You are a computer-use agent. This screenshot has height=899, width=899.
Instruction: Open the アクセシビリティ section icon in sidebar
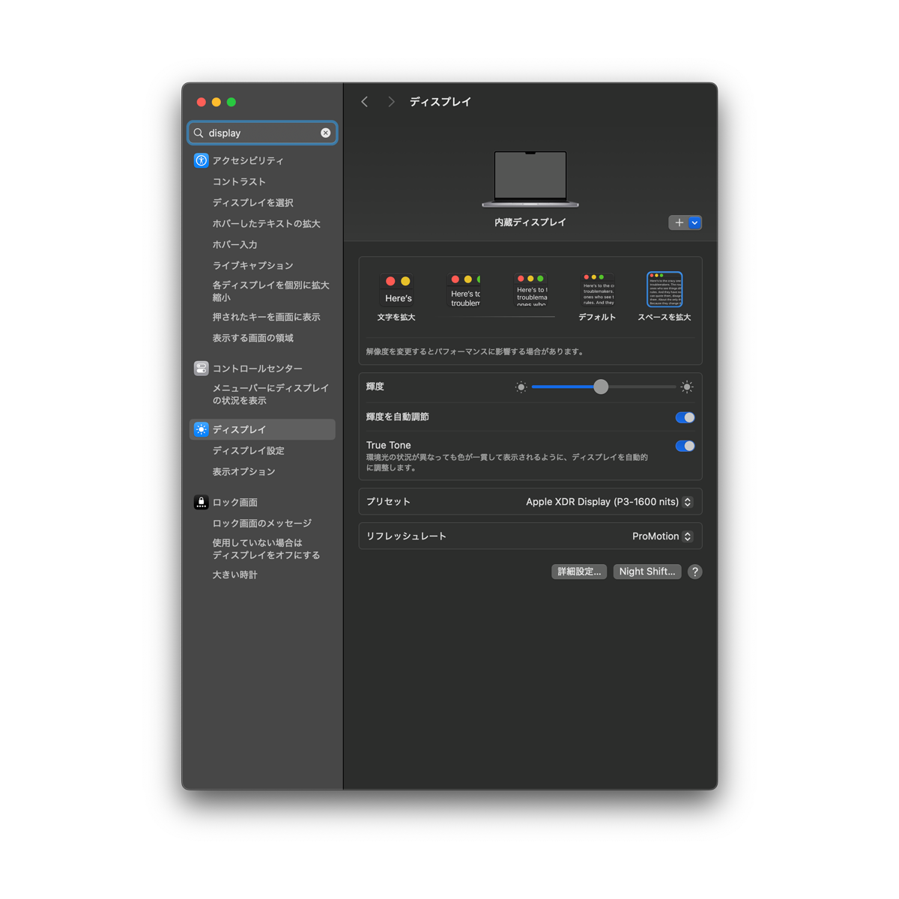pyautogui.click(x=201, y=160)
